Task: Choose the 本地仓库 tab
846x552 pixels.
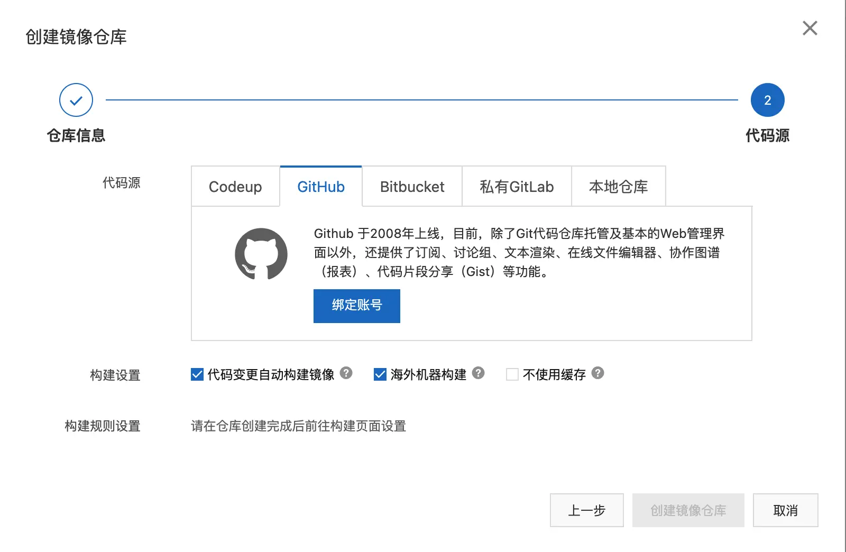Action: point(618,187)
